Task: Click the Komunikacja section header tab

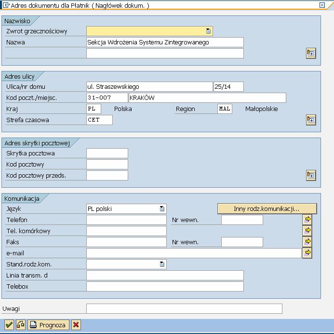Action: pyautogui.click(x=22, y=198)
